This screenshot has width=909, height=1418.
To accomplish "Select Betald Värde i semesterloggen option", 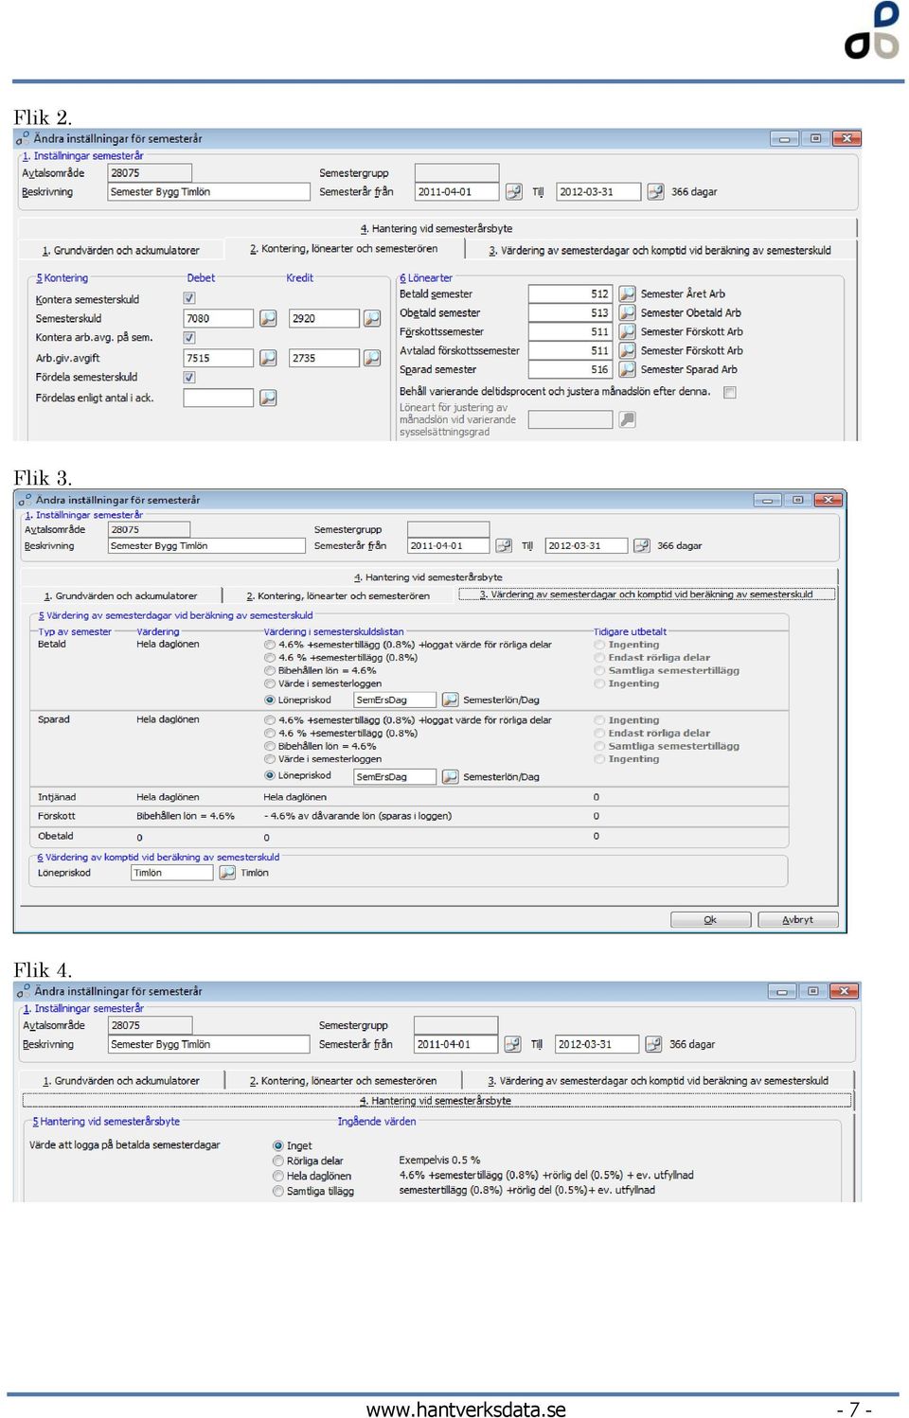I will pyautogui.click(x=270, y=683).
